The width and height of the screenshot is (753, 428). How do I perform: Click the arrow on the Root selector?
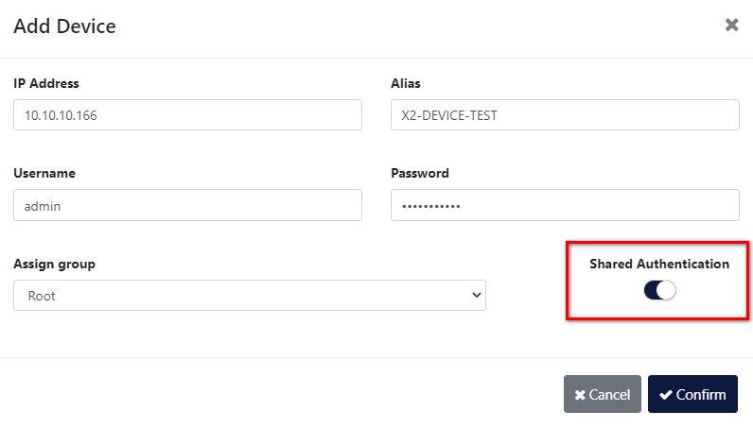pos(475,296)
